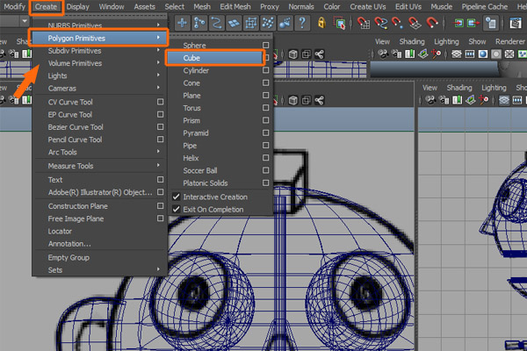Screen dimensions: 527x351
Task: Open CV Curve Tool options box
Action: click(x=160, y=102)
